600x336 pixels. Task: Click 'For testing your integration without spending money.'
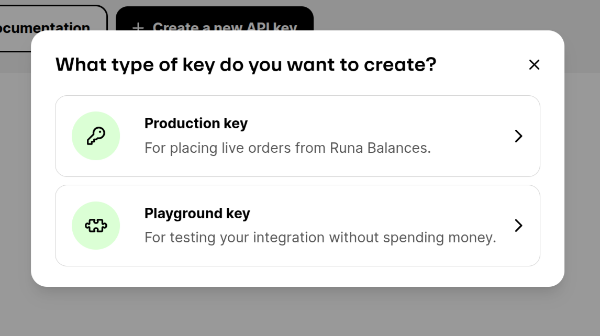[x=320, y=238]
